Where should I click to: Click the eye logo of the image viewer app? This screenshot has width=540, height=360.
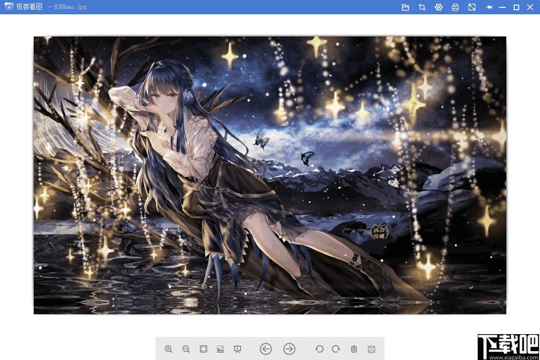[x=9, y=6]
